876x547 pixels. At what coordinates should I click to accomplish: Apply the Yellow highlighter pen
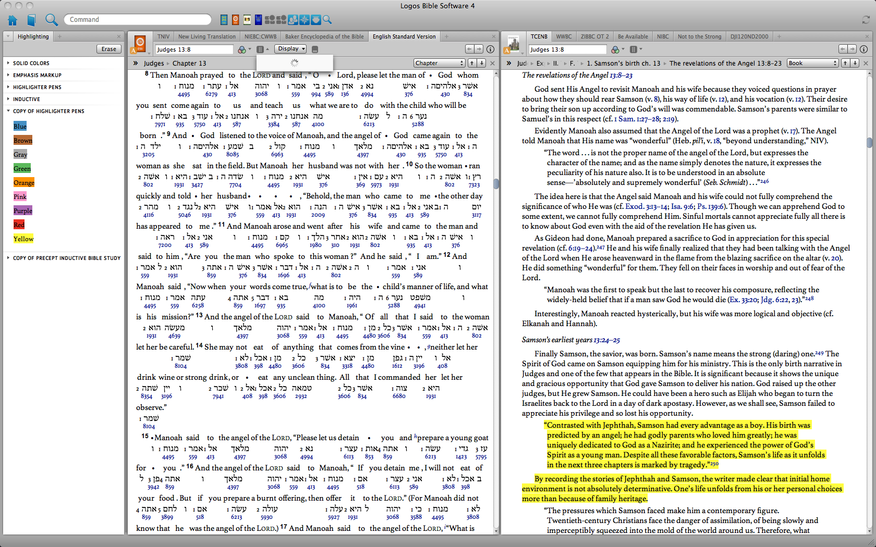click(23, 239)
